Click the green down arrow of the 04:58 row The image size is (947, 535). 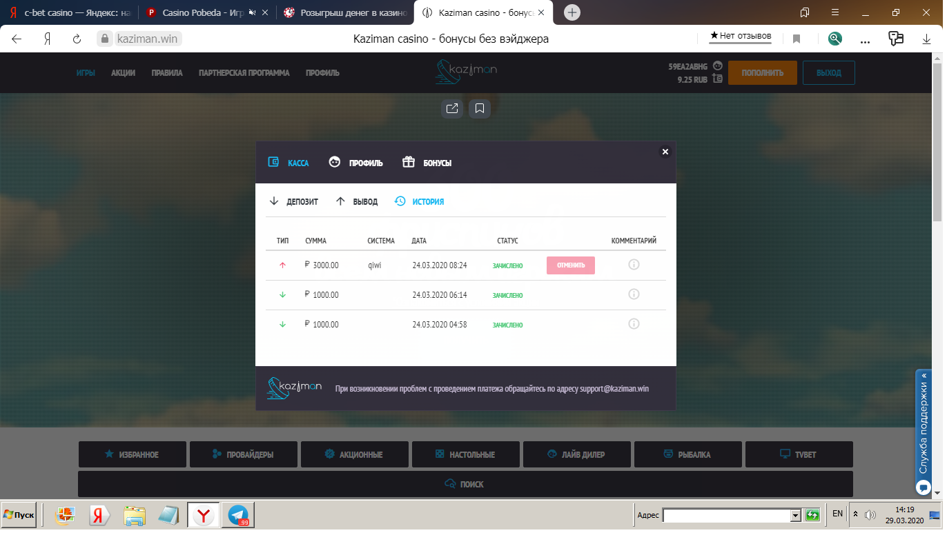[x=282, y=325]
